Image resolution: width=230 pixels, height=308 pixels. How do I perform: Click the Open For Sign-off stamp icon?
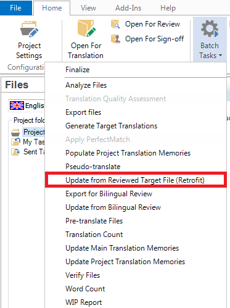[115, 39]
